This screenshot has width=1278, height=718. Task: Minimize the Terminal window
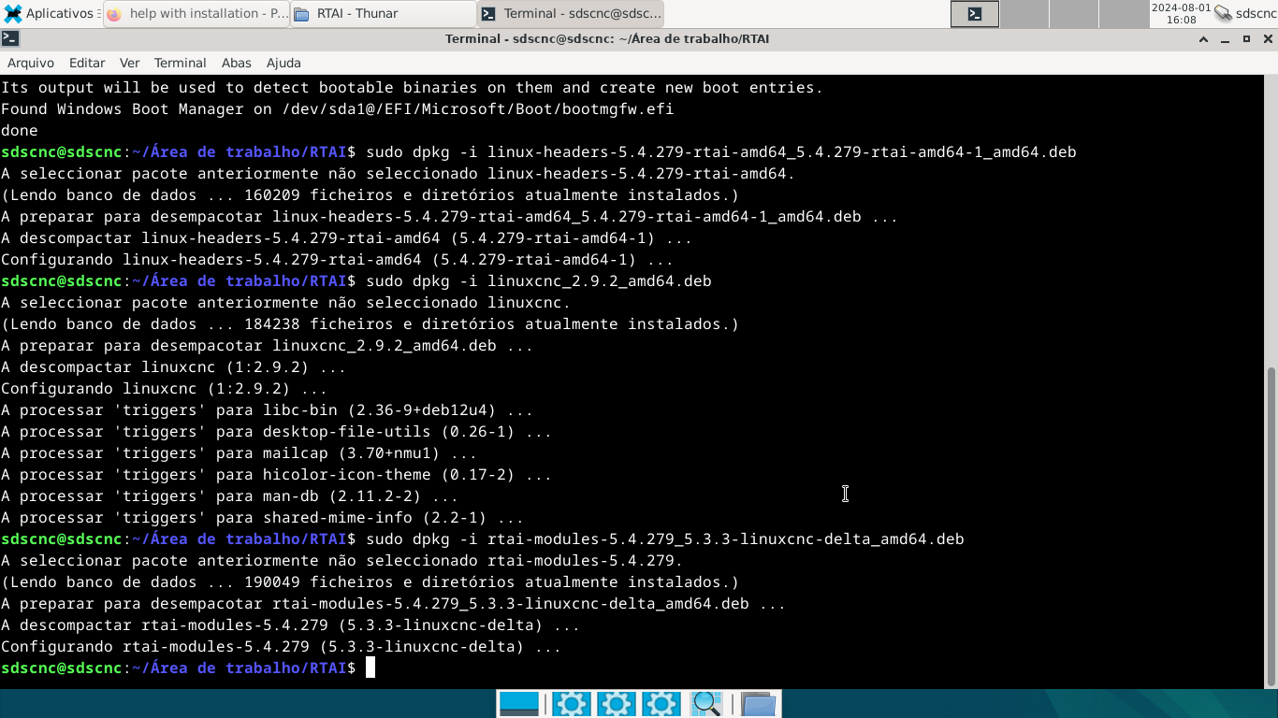[x=1226, y=39]
